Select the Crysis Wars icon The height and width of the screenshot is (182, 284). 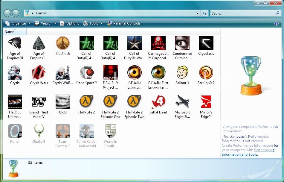[x=39, y=72]
